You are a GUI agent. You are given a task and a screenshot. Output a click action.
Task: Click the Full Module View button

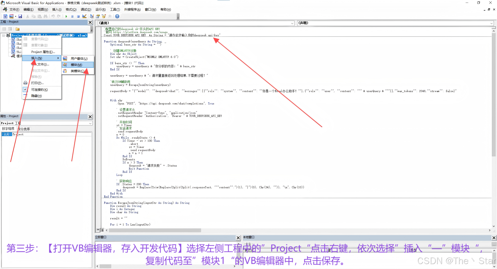pos(102,230)
